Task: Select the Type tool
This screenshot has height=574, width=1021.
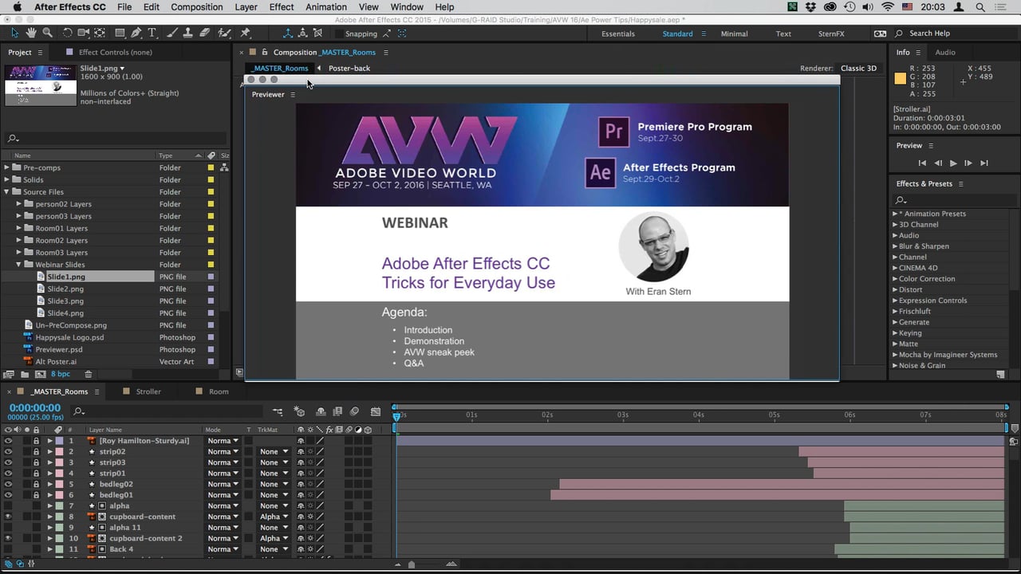Action: tap(152, 33)
